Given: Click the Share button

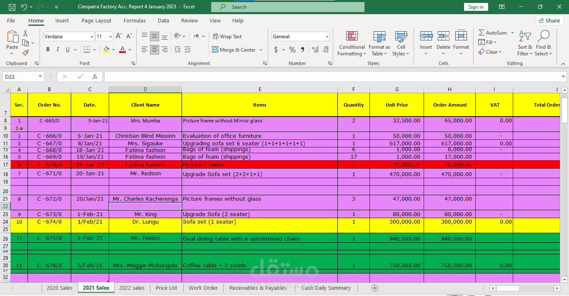Looking at the screenshot, I should tap(549, 20).
